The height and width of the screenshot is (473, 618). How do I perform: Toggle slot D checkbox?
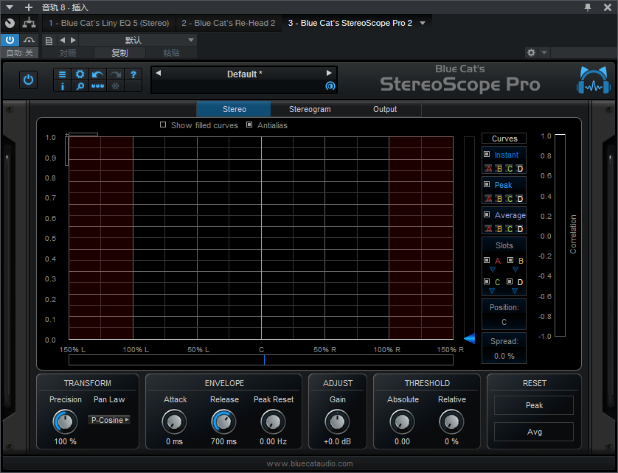click(x=510, y=281)
